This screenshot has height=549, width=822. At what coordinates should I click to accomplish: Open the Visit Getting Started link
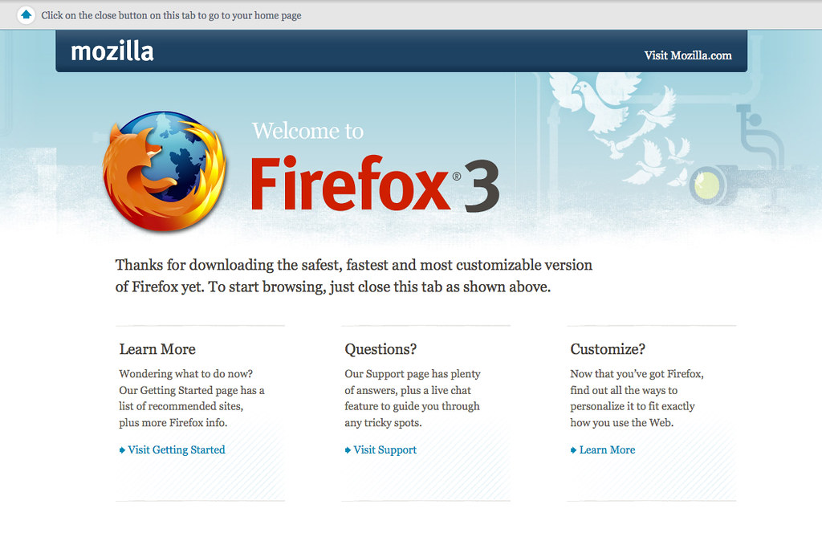pos(176,450)
